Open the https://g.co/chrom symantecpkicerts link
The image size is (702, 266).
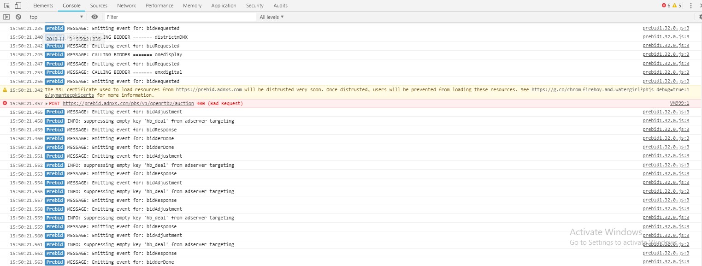555,89
